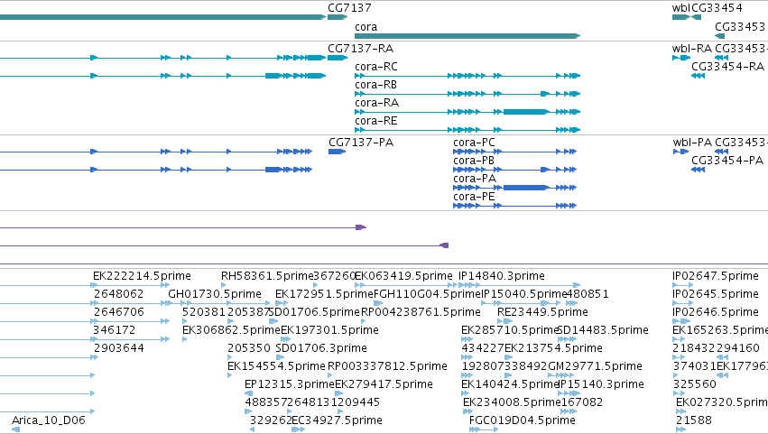Click the CG7137-RA transcript label
768x434 pixels.
(360, 49)
